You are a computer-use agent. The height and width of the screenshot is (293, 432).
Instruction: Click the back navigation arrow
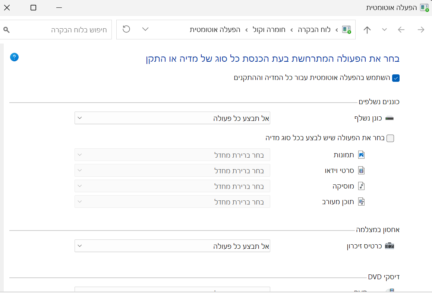[x=420, y=29]
